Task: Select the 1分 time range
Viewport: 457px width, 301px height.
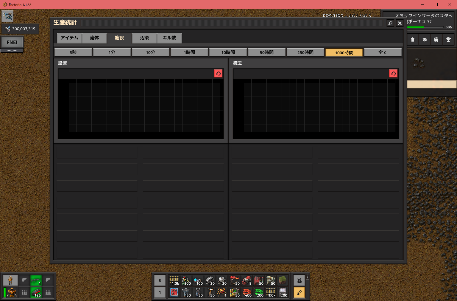Action: [x=112, y=52]
